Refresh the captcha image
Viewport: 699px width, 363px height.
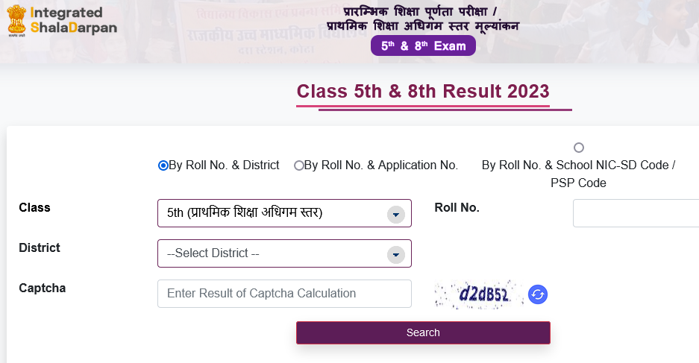click(x=538, y=294)
